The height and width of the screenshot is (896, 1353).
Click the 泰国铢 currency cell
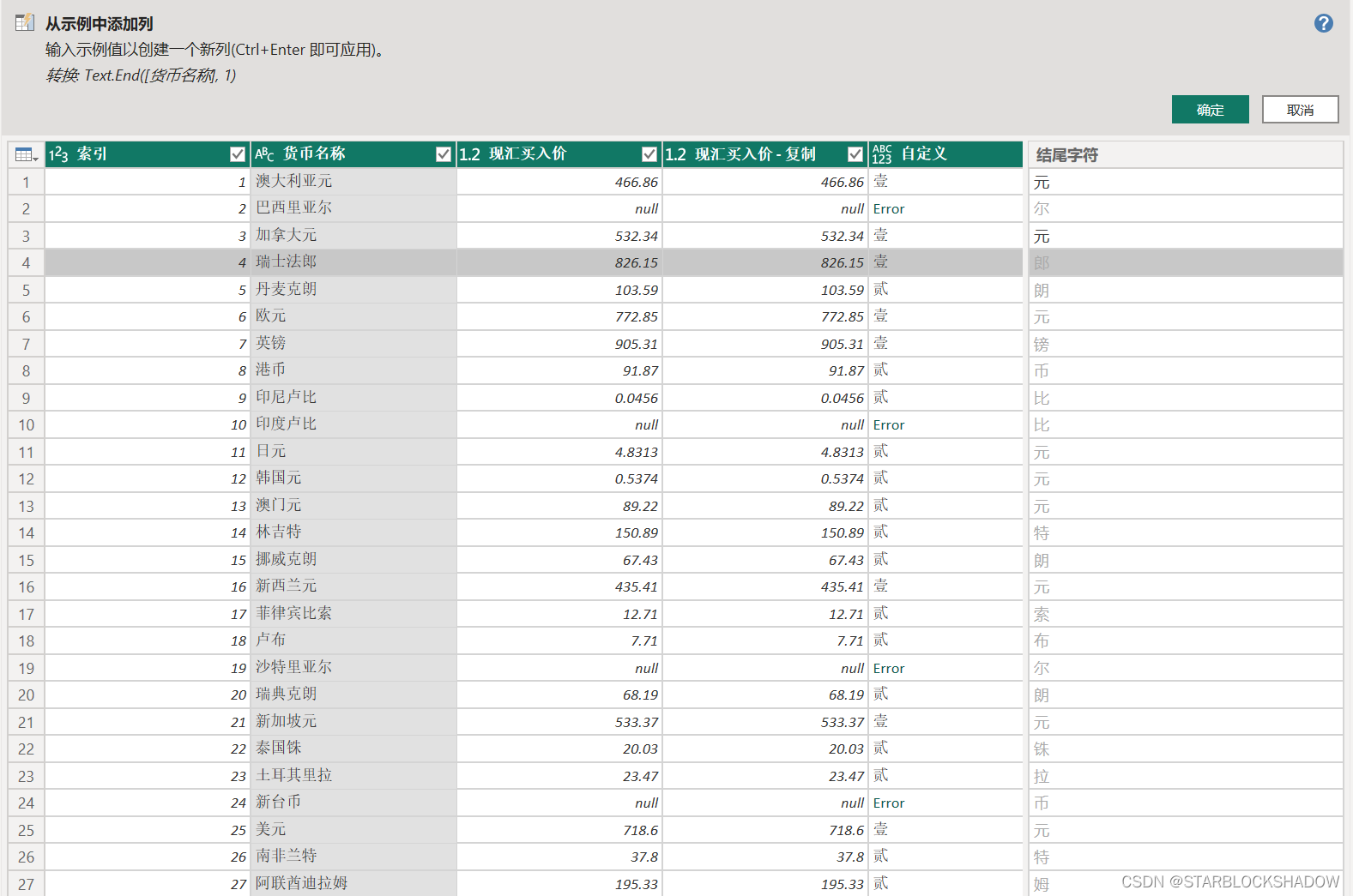[353, 749]
